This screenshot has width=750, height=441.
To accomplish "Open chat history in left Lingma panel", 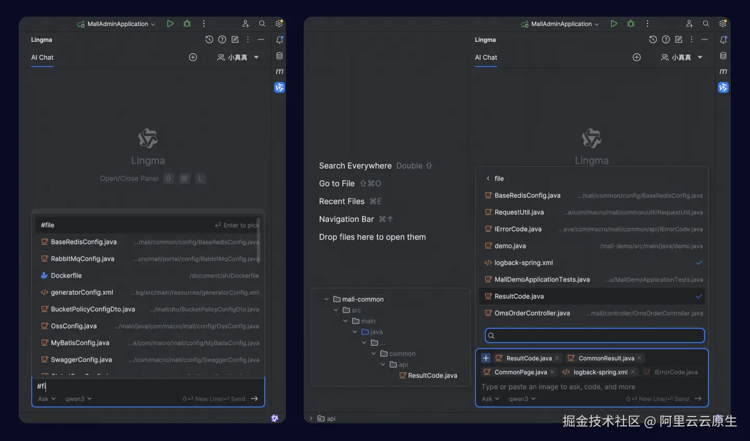I will 209,40.
